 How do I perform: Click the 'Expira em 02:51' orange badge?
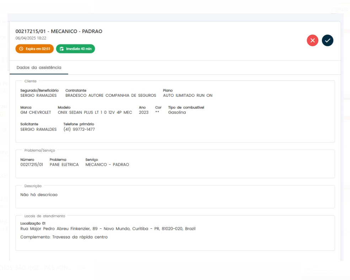point(34,49)
